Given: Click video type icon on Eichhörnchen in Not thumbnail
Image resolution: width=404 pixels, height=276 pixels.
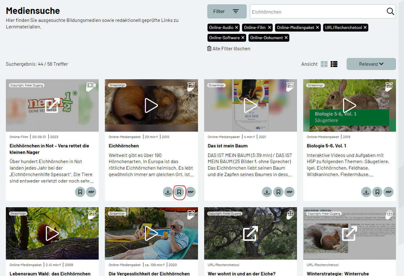Looking at the screenshot, I should pos(91,86).
